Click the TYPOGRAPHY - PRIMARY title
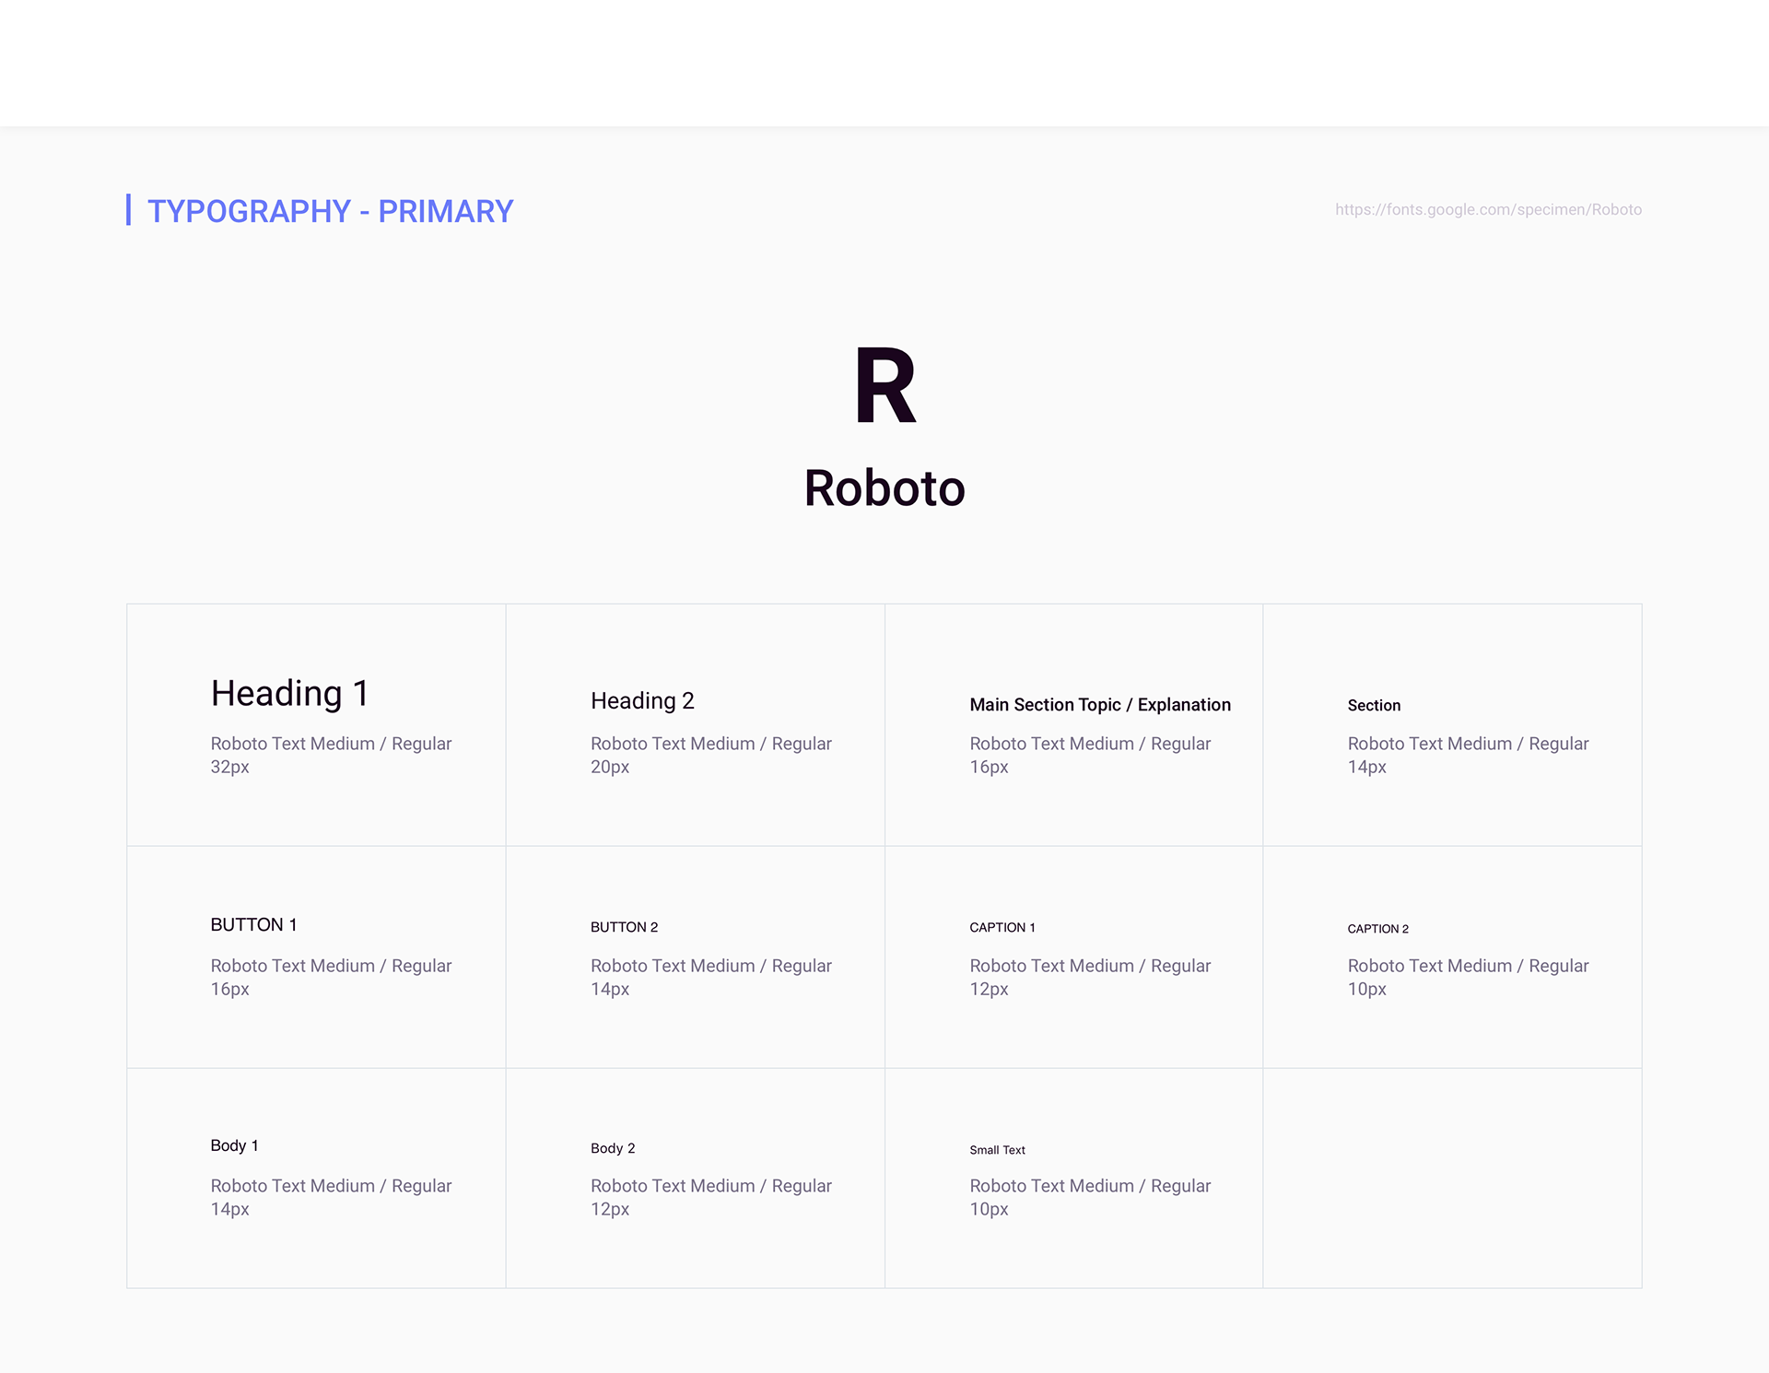 tap(330, 211)
